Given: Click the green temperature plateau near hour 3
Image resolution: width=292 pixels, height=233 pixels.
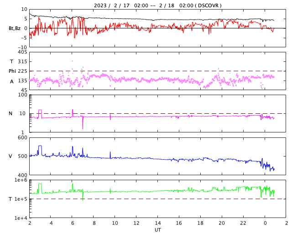Looking at the screenshot, I should 40,184.
